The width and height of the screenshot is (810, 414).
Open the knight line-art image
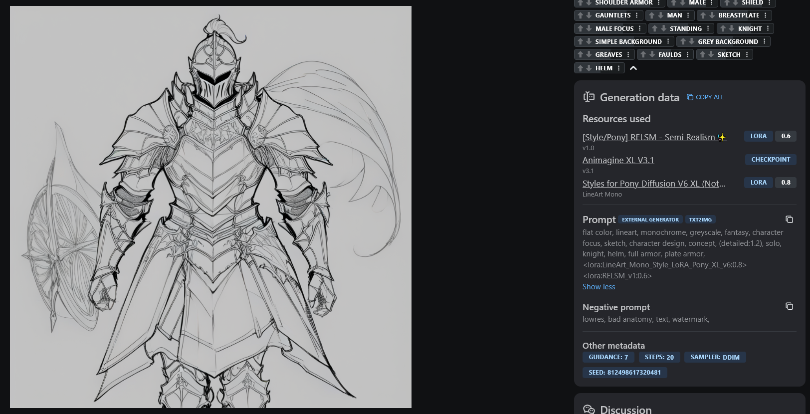tap(210, 207)
